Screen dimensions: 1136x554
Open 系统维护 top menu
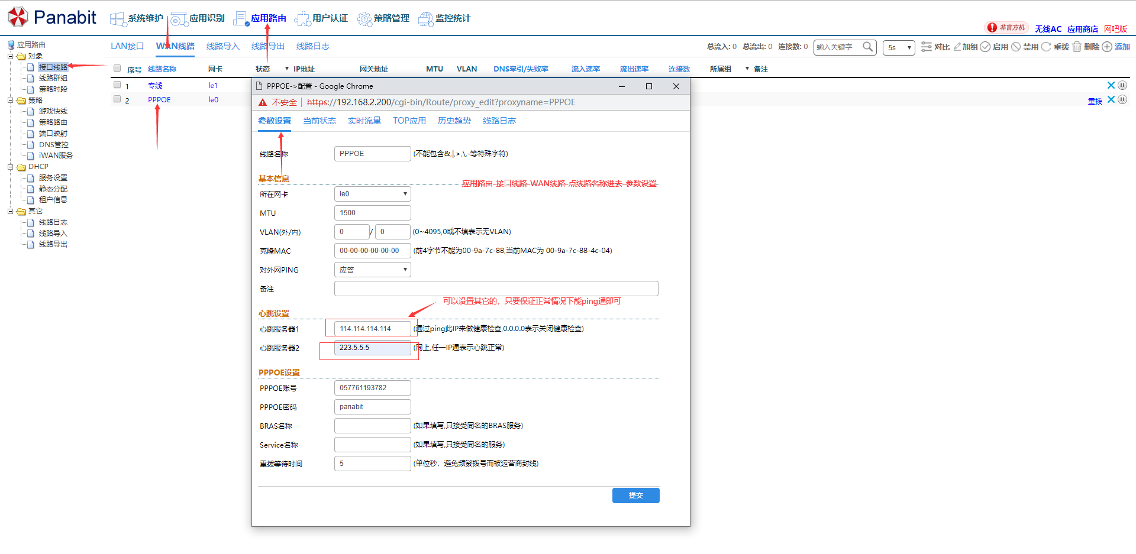tap(137, 18)
